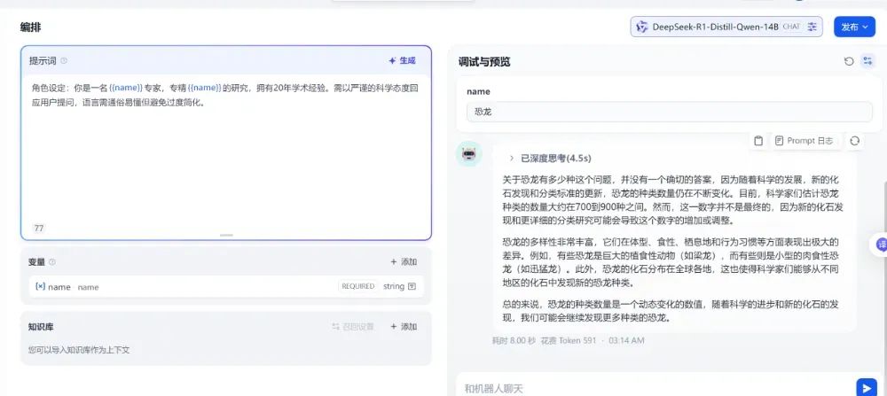Click the 耗时 8.00 秒 text

pyautogui.click(x=514, y=341)
